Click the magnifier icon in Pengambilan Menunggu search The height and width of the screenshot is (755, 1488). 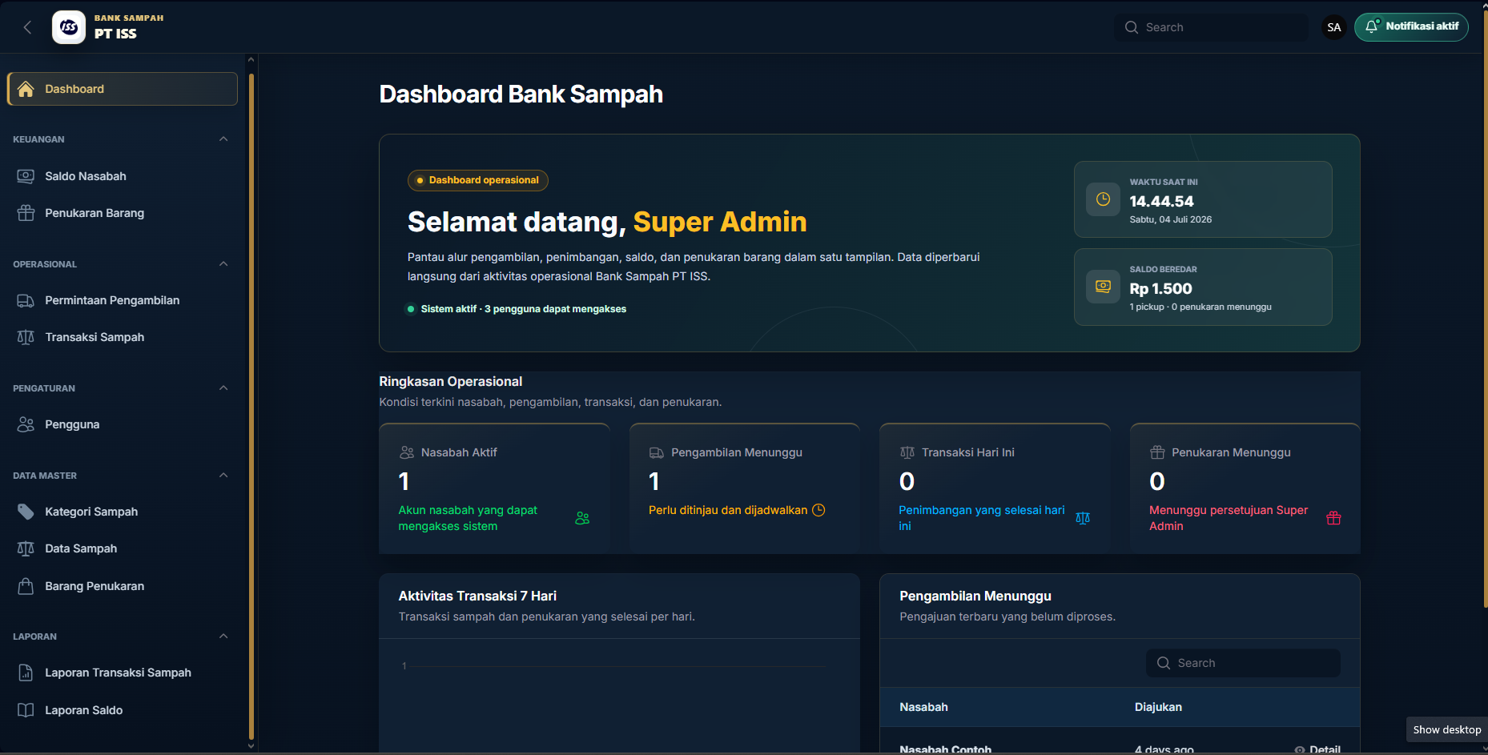pos(1164,663)
